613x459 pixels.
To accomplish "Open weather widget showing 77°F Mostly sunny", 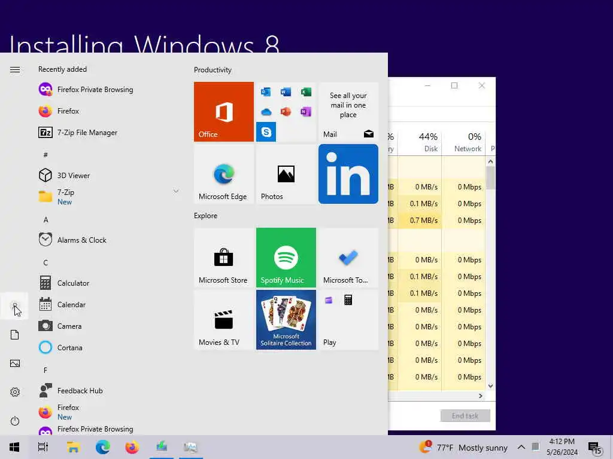I will pyautogui.click(x=463, y=447).
